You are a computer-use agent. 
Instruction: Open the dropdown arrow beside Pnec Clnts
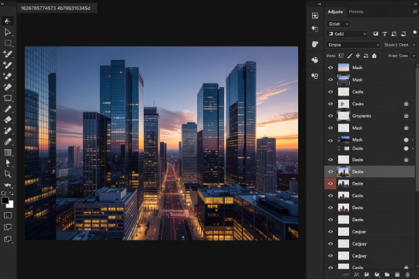coord(414,56)
